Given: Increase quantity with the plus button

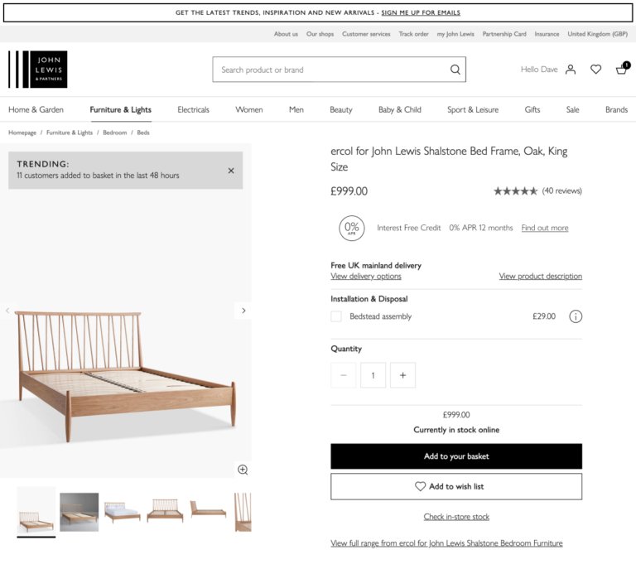Looking at the screenshot, I should [x=402, y=375].
